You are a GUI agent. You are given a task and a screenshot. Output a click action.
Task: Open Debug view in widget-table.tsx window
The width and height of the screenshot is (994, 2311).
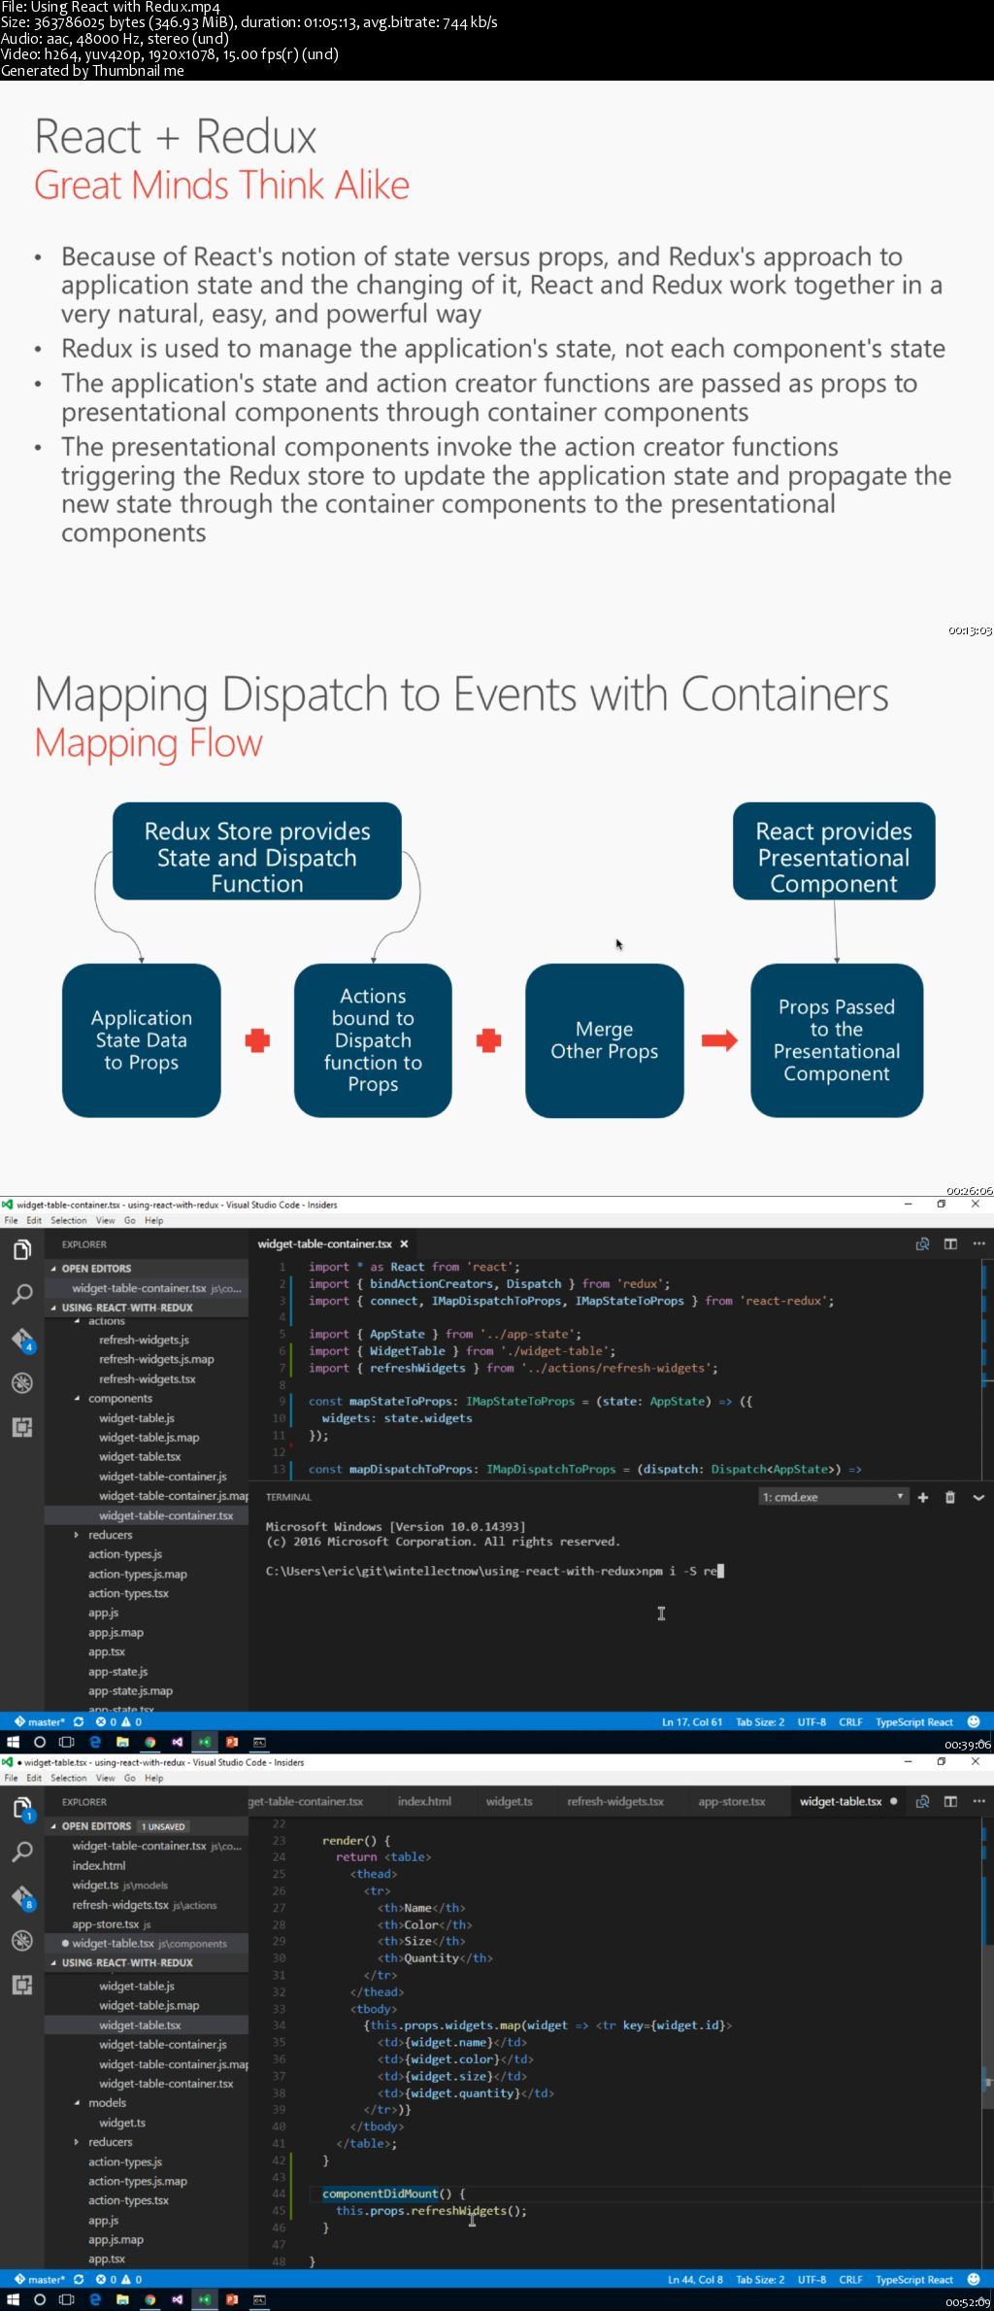pyautogui.click(x=21, y=1941)
